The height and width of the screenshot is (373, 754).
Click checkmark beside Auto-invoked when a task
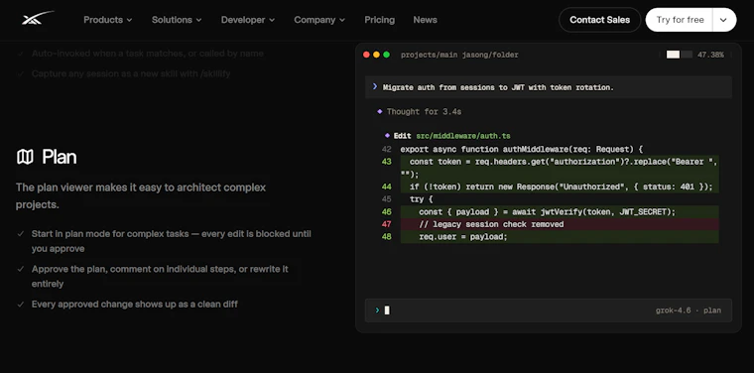click(x=20, y=54)
